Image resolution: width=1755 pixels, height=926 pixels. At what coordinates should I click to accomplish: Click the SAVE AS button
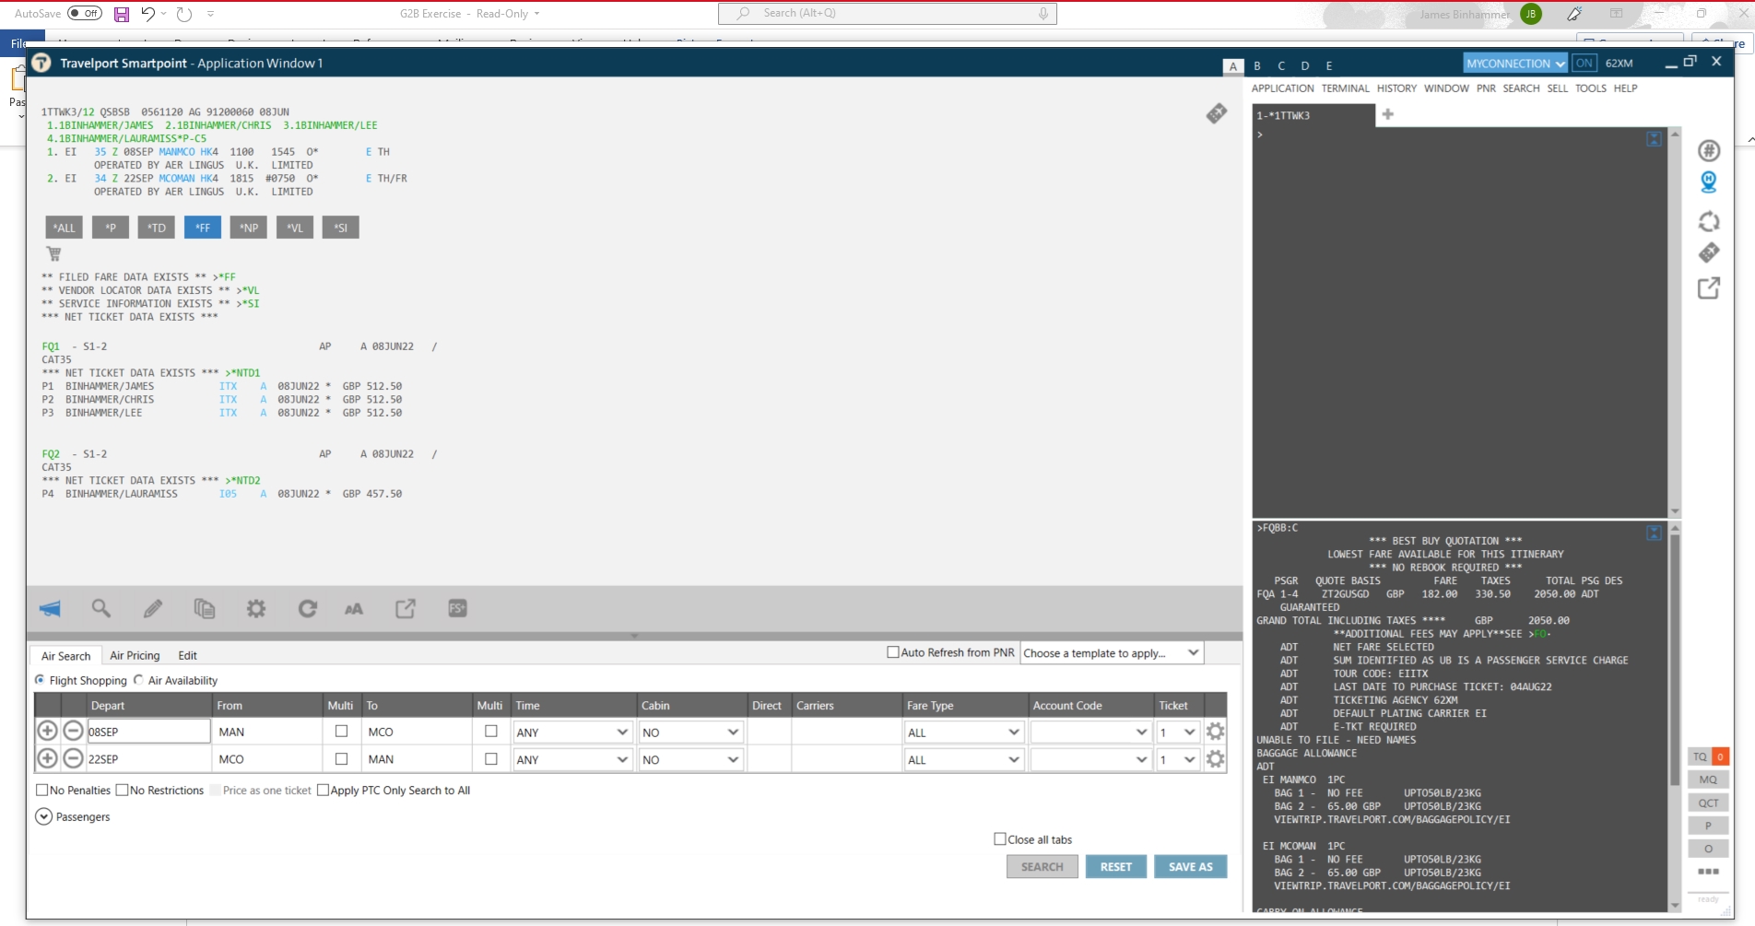1191,867
